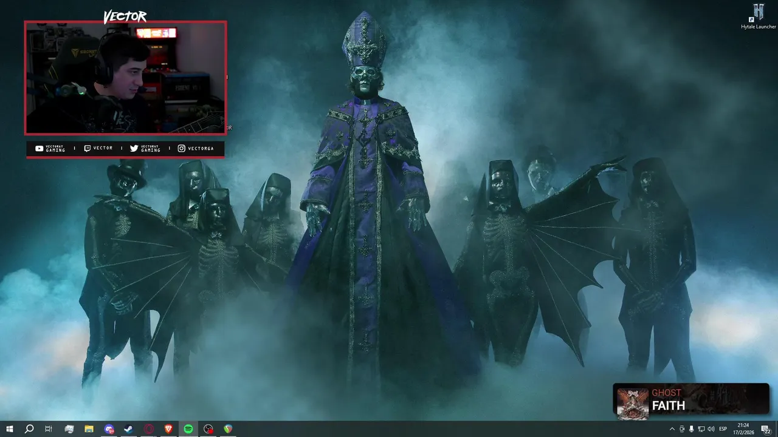The image size is (778, 437).
Task: Click the VectorAT Gaming YouTube label
Action: click(50, 148)
